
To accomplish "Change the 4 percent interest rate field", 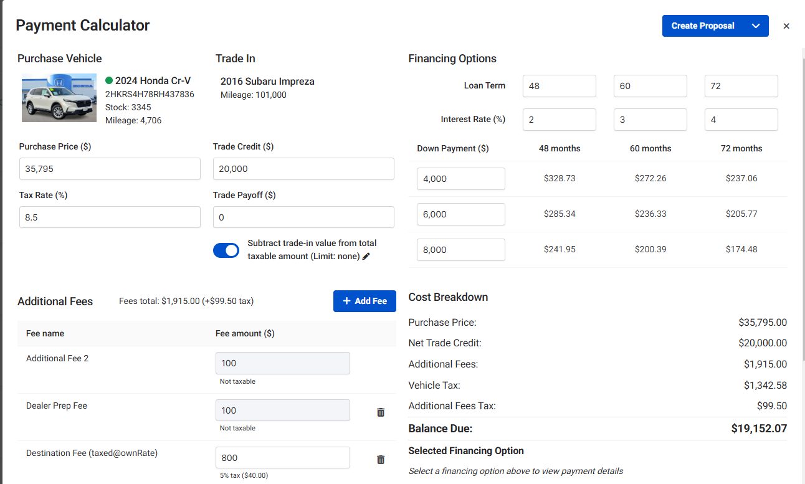I will 741,120.
